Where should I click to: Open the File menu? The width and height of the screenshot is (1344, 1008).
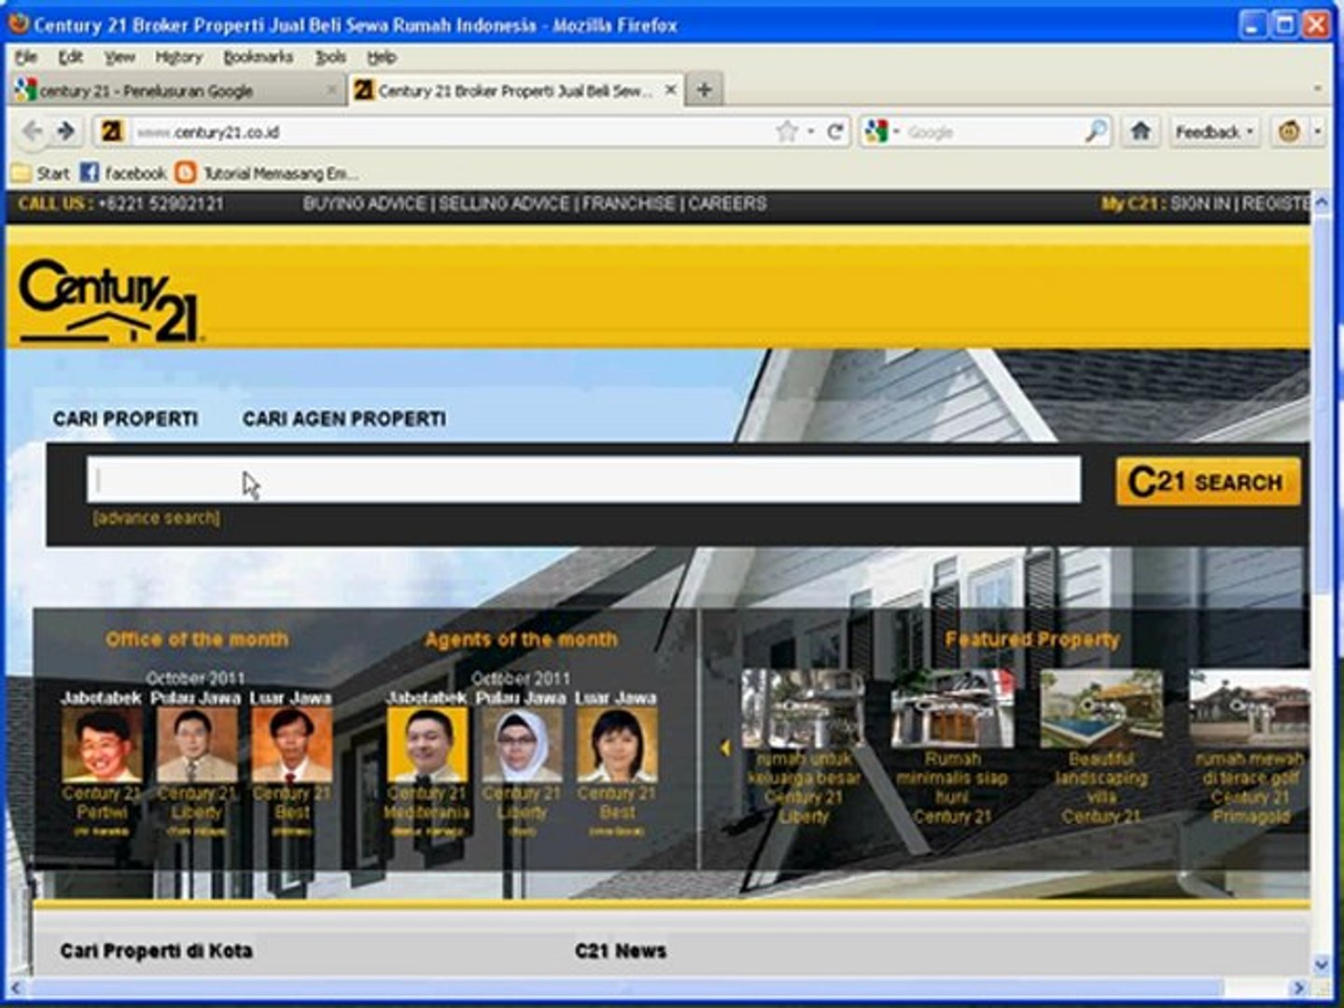(26, 57)
